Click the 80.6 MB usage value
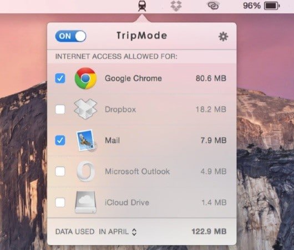Image resolution: width=294 pixels, height=250 pixels. pyautogui.click(x=211, y=78)
